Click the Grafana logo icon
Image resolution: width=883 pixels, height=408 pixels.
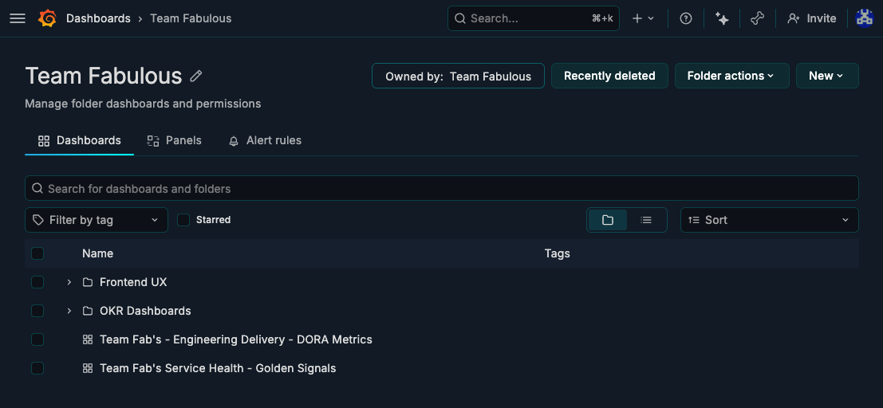[47, 18]
